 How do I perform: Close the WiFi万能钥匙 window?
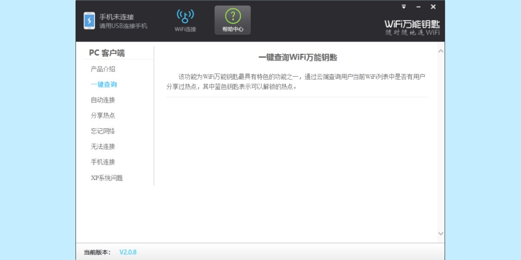433,6
